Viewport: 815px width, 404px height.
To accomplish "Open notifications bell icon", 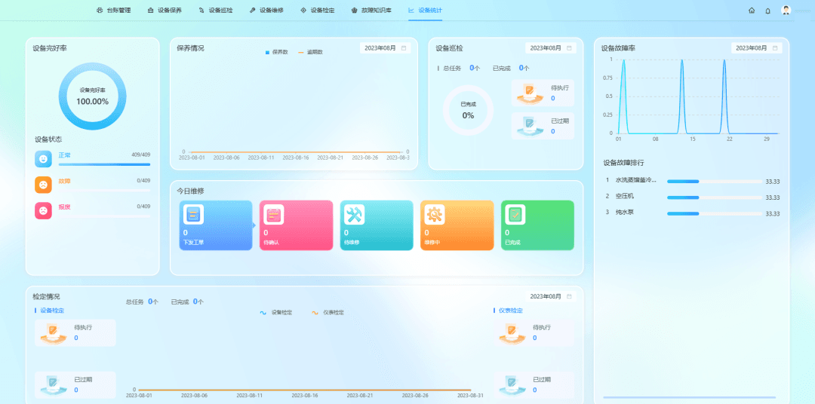I will click(767, 11).
